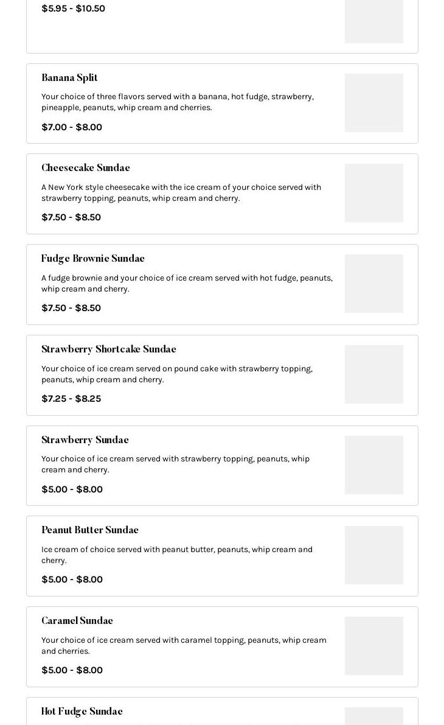
Task: Select the Strawberry Shortcake Sundae title
Action: click(x=109, y=349)
